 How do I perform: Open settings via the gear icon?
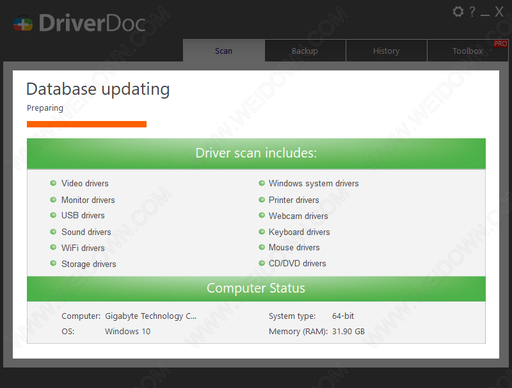(458, 12)
